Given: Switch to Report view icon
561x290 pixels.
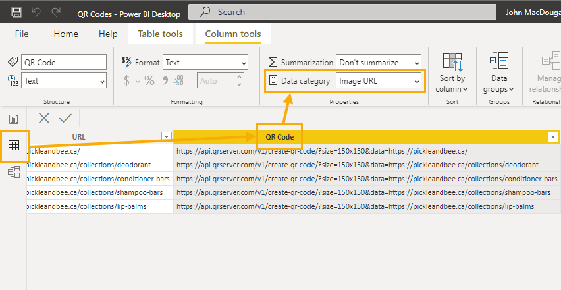Looking at the screenshot, I should [x=14, y=119].
